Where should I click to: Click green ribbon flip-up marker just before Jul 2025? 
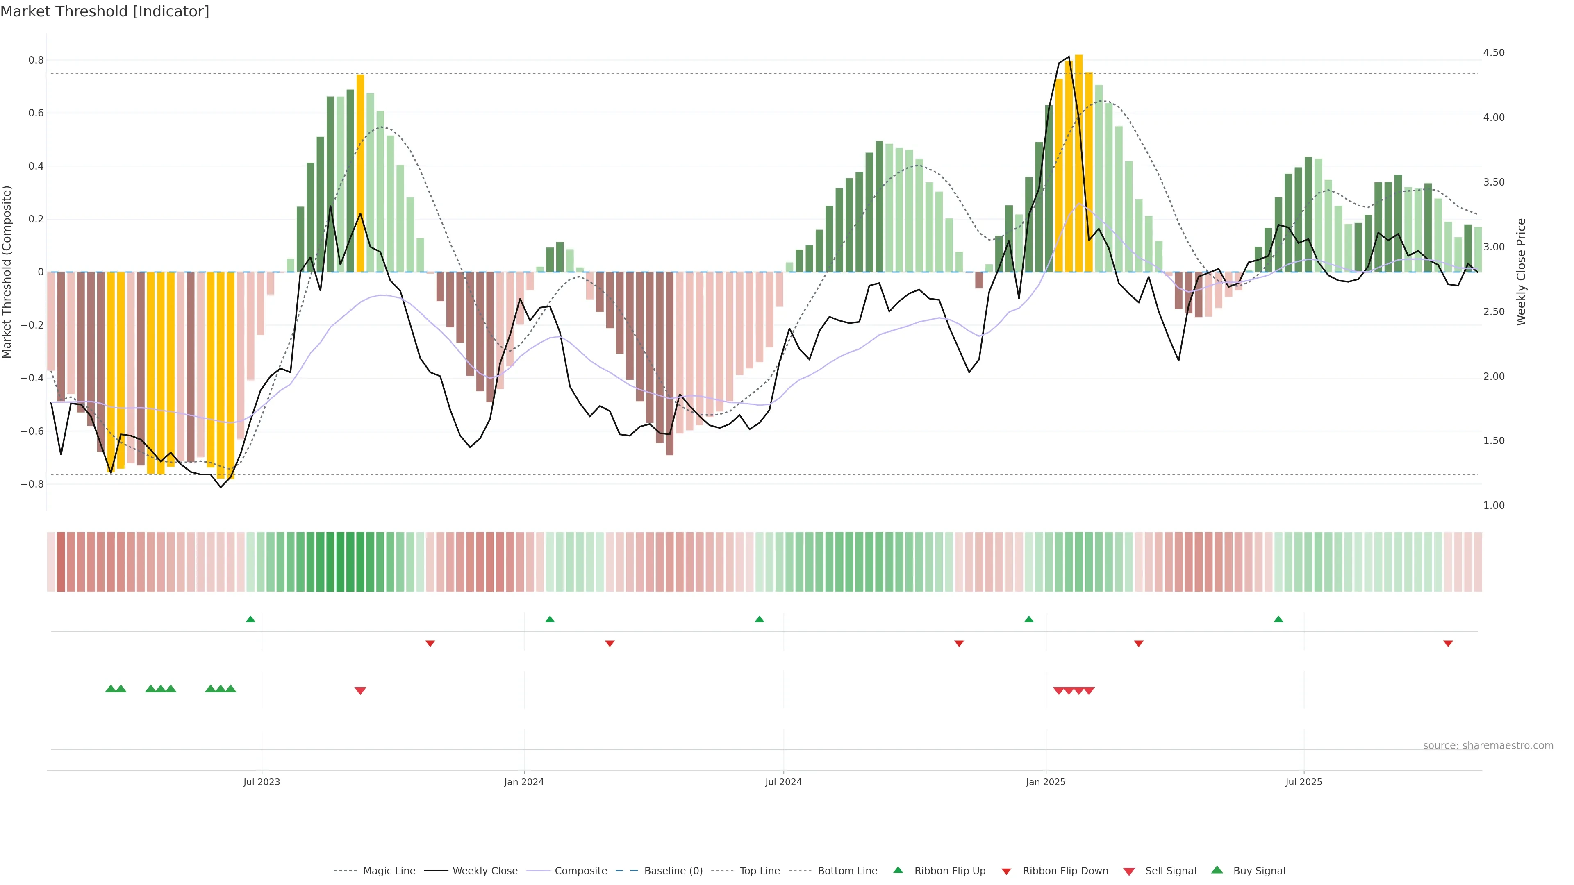tap(1278, 619)
